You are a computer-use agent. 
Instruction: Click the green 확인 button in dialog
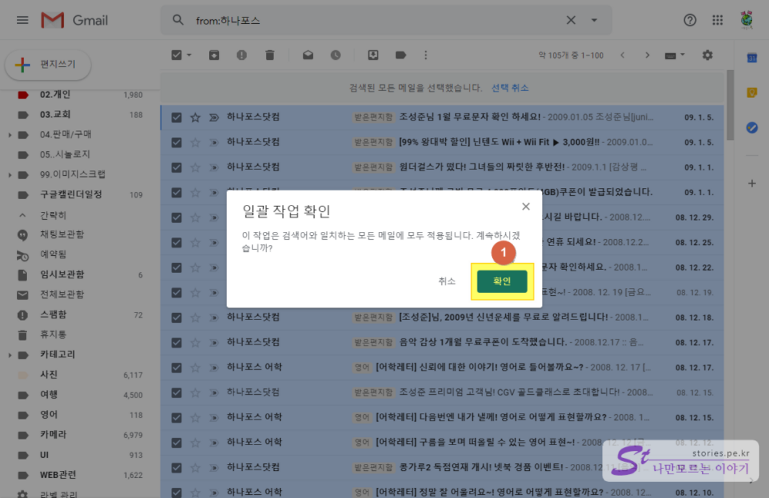coord(502,282)
